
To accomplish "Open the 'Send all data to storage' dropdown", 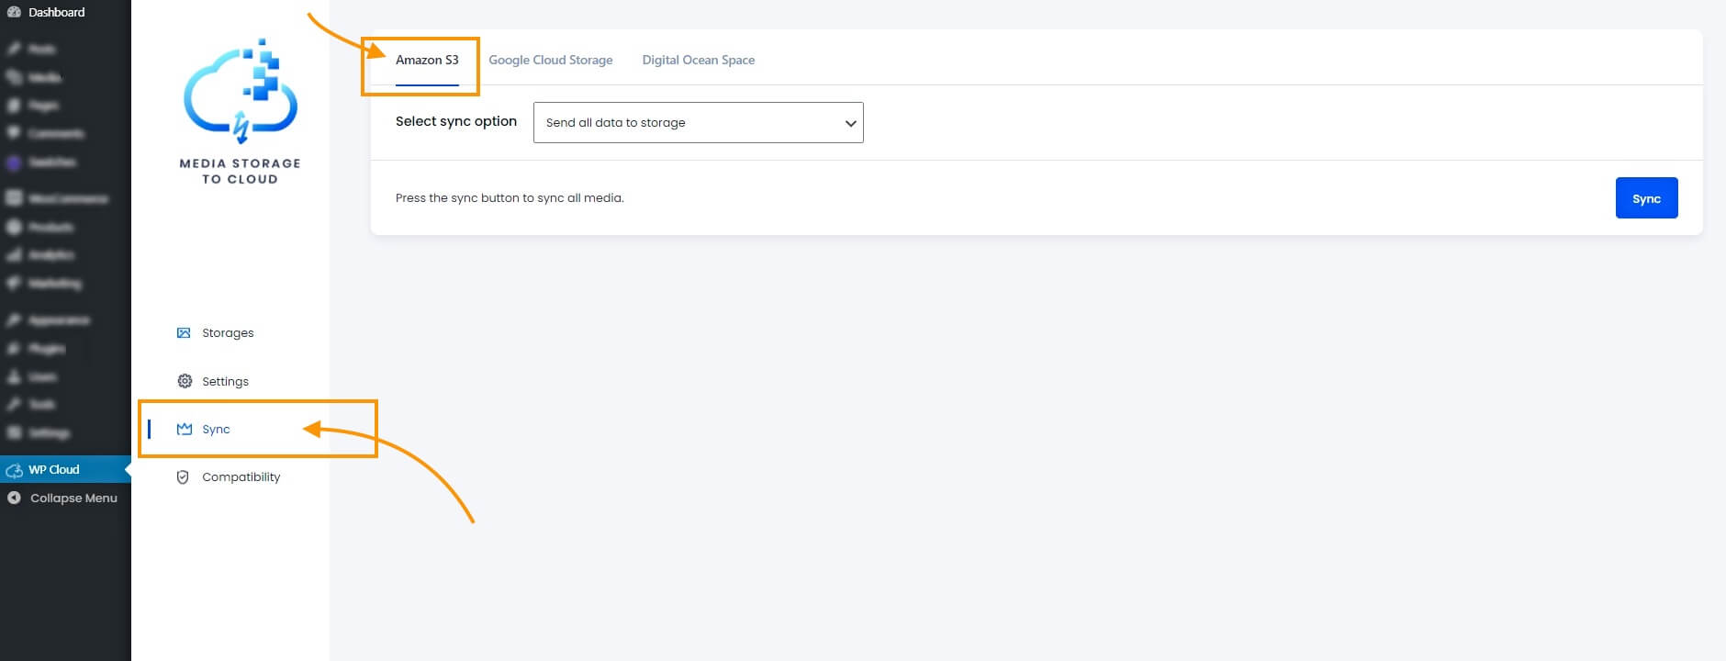I will pyautogui.click(x=699, y=122).
